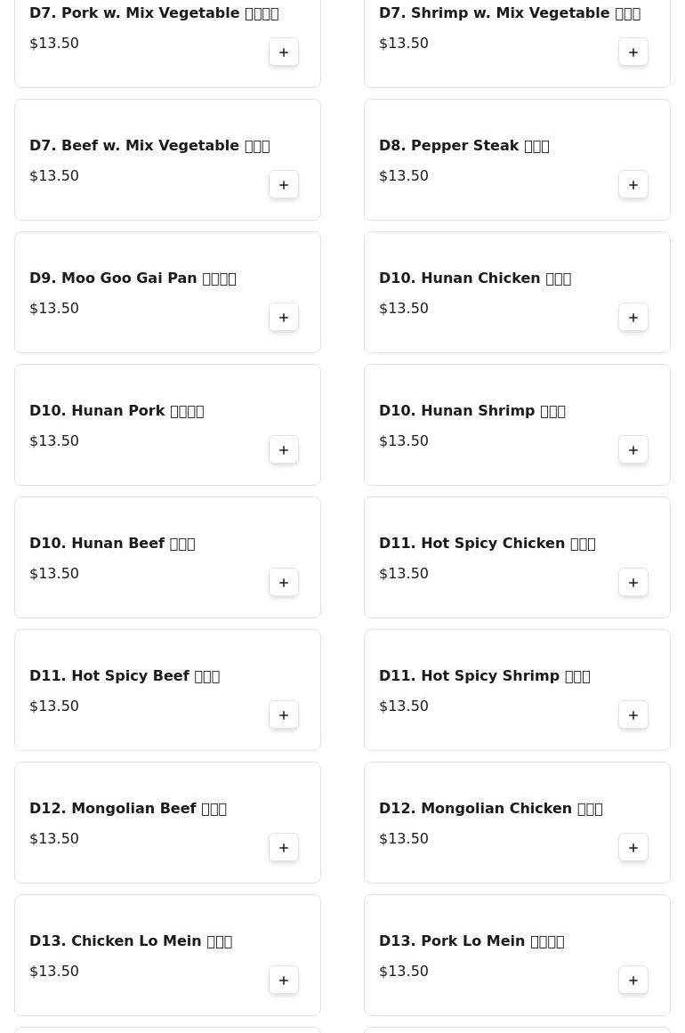Image resolution: width=685 pixels, height=1033 pixels.
Task: Click plus for D13. Chicken Lo Mein
Action: coord(284,980)
